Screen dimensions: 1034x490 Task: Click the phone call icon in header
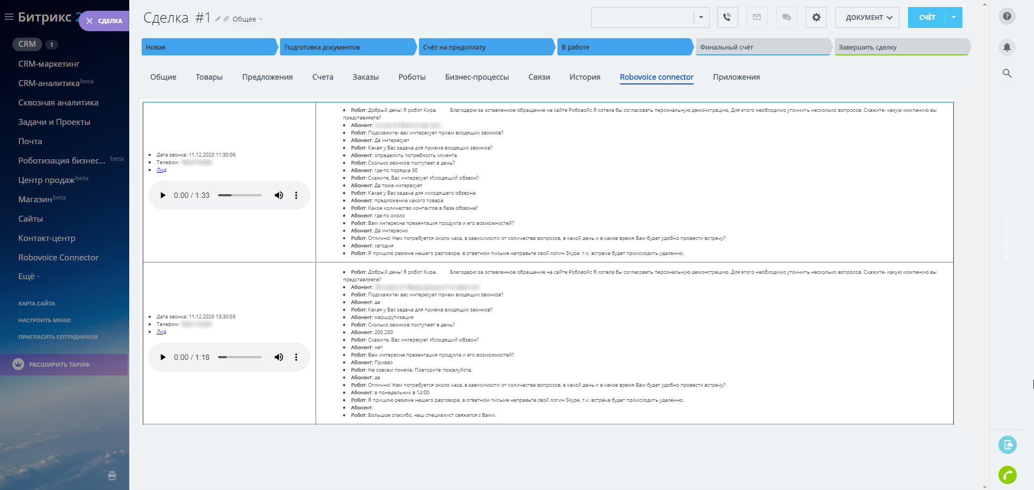click(x=728, y=17)
